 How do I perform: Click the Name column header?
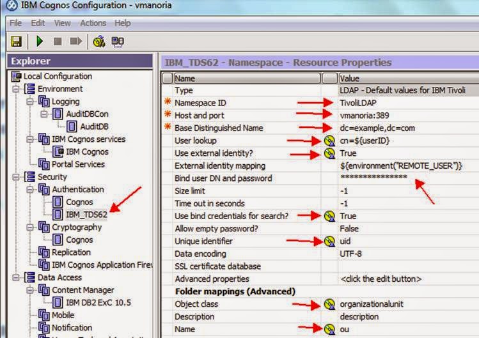247,79
